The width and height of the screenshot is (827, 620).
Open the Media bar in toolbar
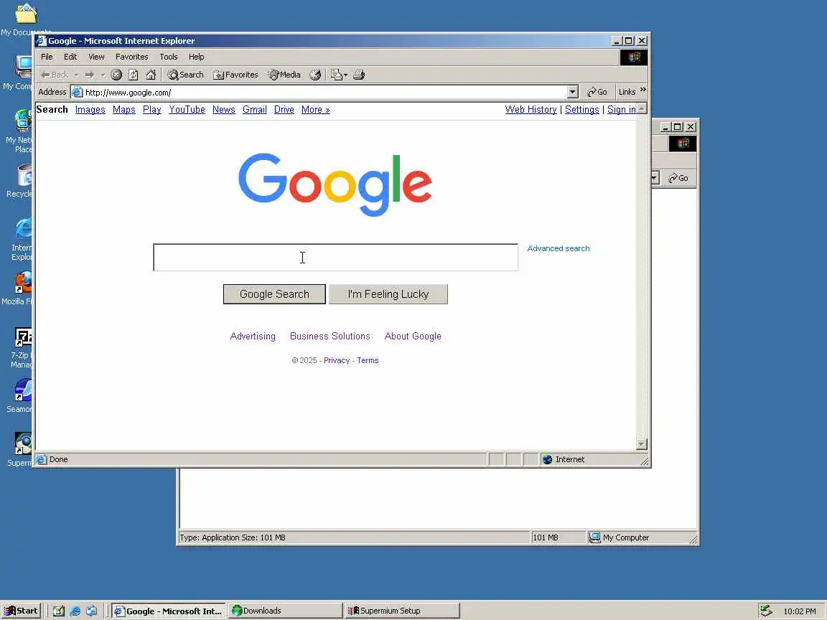284,75
